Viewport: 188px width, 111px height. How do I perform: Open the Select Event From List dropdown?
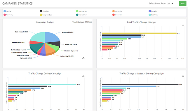161,4
